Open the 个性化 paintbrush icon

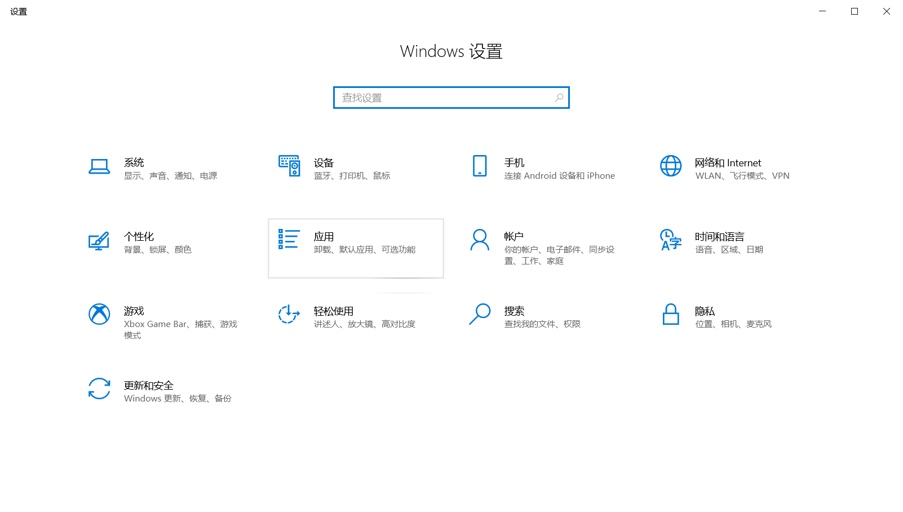click(99, 241)
